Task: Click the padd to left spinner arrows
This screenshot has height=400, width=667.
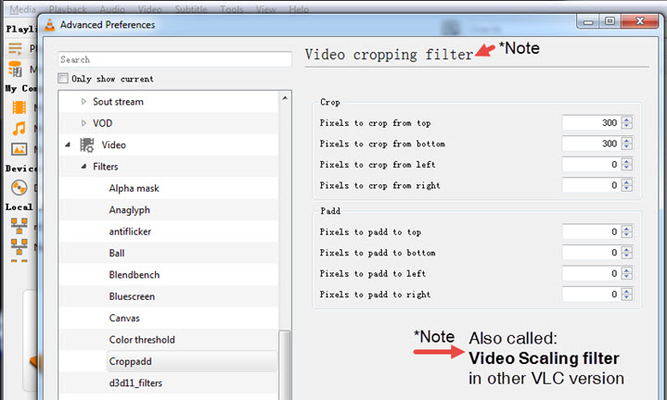Action: tap(627, 273)
